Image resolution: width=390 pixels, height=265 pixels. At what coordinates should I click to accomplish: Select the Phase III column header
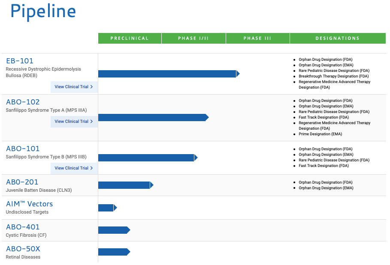[x=257, y=39]
